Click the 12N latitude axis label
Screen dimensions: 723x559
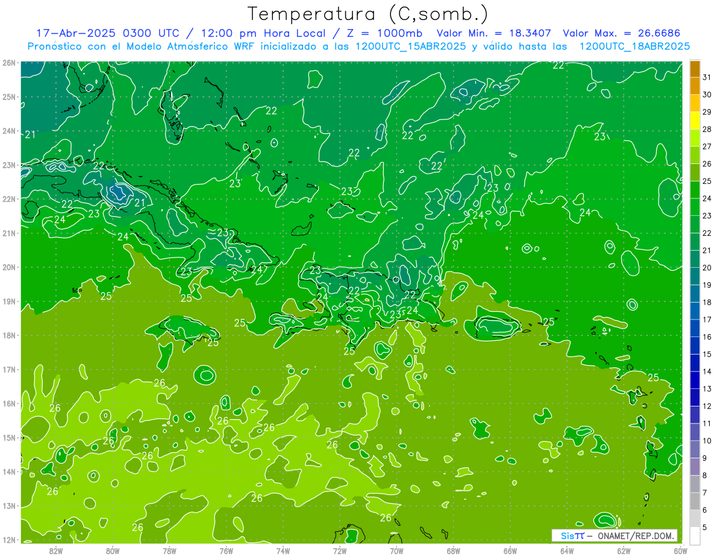coord(9,540)
